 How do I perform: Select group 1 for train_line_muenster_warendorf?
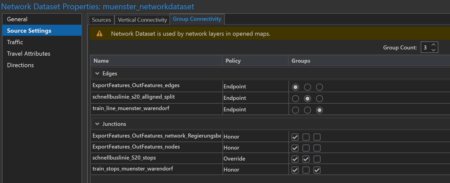pyautogui.click(x=295, y=110)
